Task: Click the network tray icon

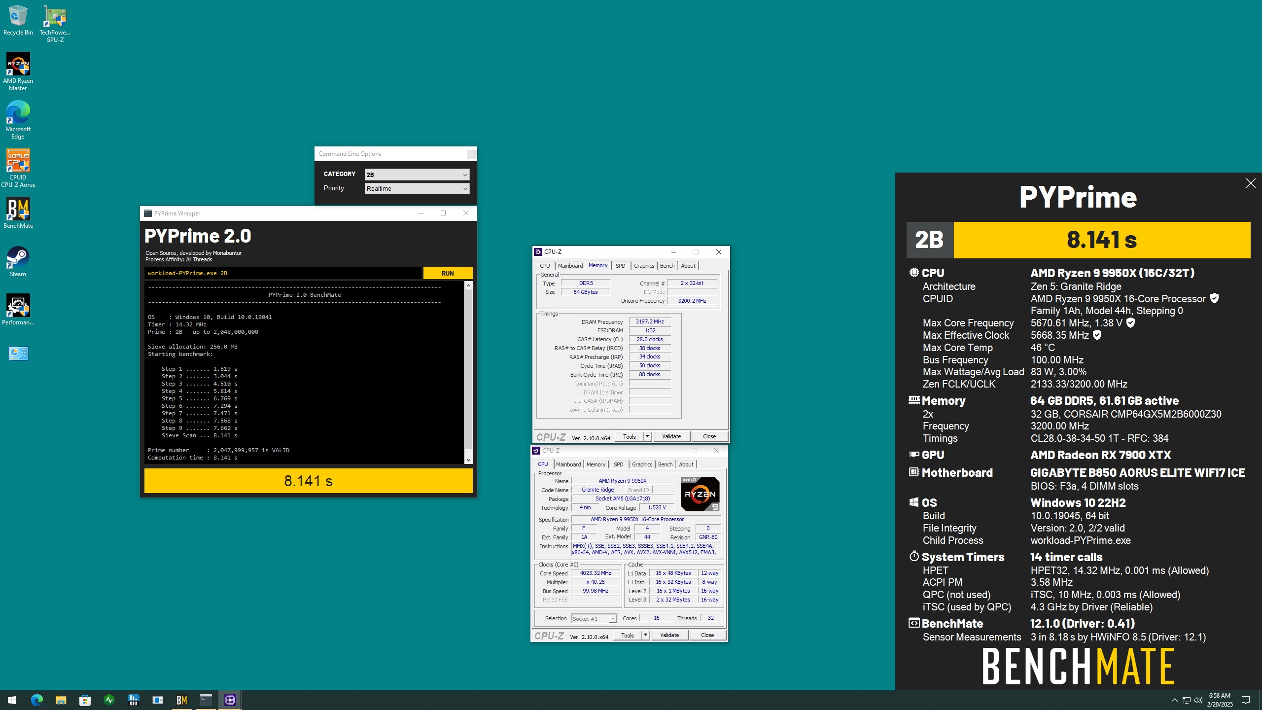Action: click(1187, 700)
